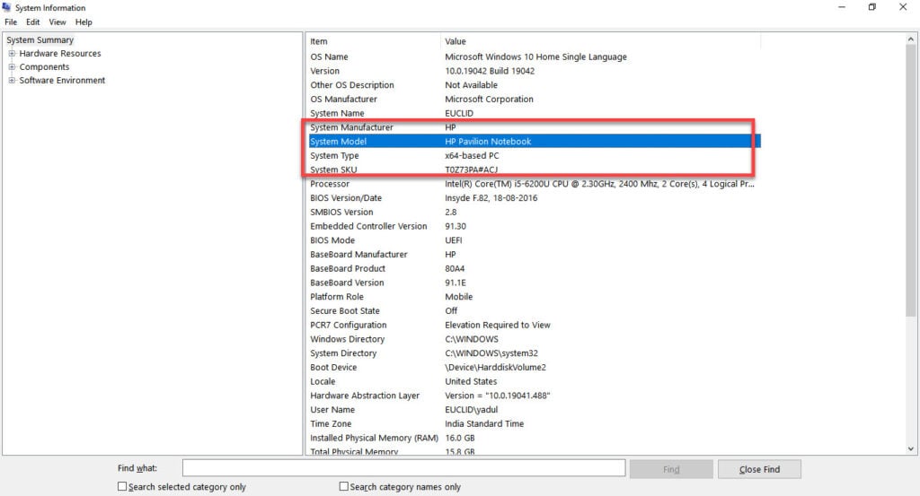This screenshot has height=496, width=920.
Task: Close the System Information window
Action: 903,7
